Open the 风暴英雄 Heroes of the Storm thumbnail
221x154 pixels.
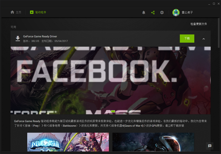(x=68, y=142)
